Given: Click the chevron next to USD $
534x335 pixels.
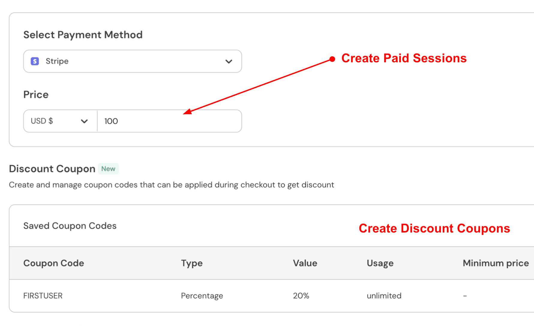Looking at the screenshot, I should click(84, 121).
